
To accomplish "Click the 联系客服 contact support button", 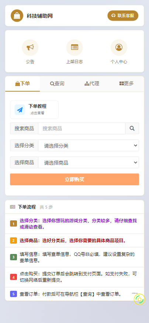I will click(x=123, y=16).
